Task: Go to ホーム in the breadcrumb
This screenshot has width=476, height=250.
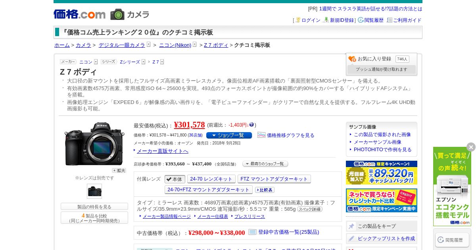Action: 62,45
